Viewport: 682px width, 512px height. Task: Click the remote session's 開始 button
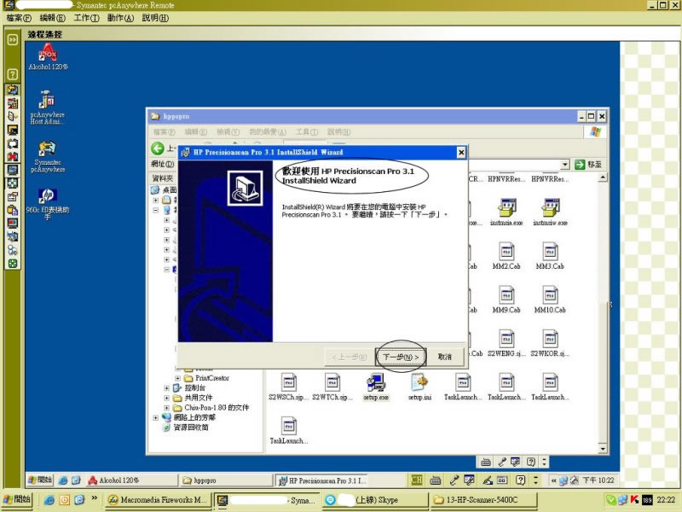click(x=40, y=480)
